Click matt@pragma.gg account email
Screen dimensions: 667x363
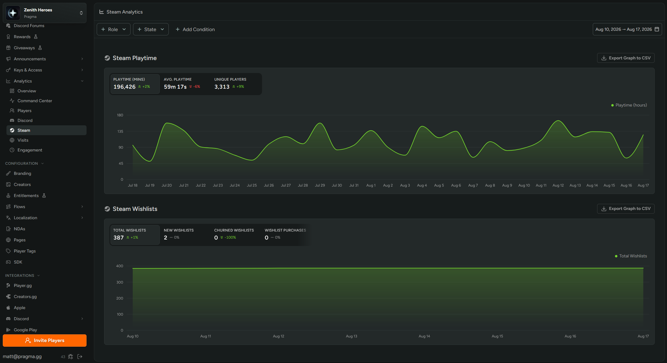click(22, 357)
